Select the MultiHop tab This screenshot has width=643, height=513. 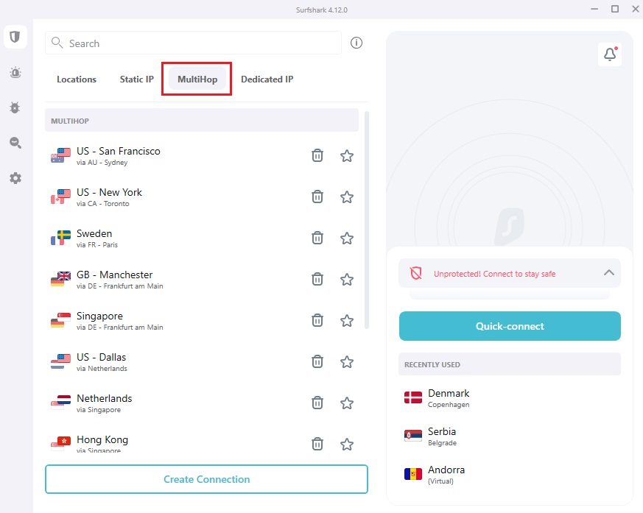(x=197, y=79)
